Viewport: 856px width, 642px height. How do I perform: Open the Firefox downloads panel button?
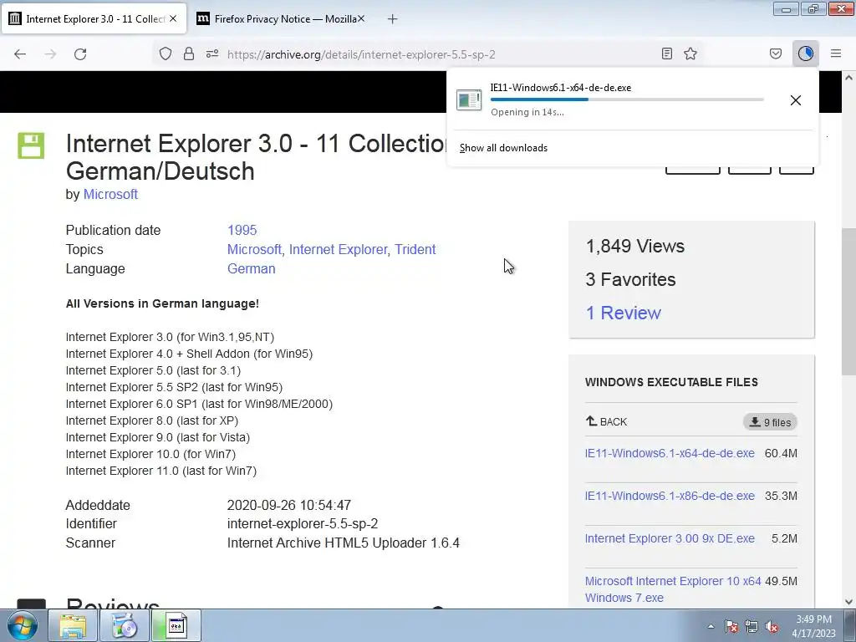coord(806,53)
